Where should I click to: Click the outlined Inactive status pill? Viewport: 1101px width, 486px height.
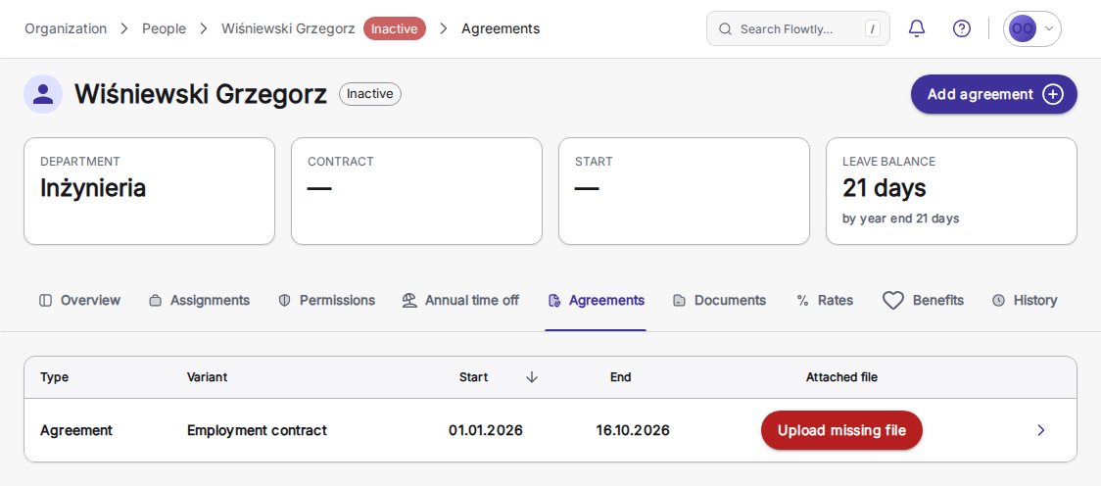(370, 94)
